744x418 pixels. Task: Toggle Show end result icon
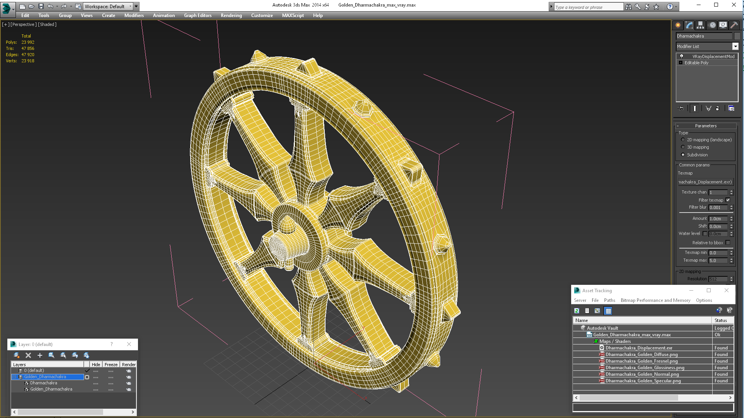(695, 108)
